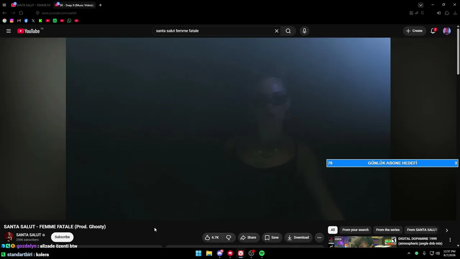This screenshot has height=259, width=460.
Task: Bookmark this page with the bookmark icon
Action: [422, 13]
